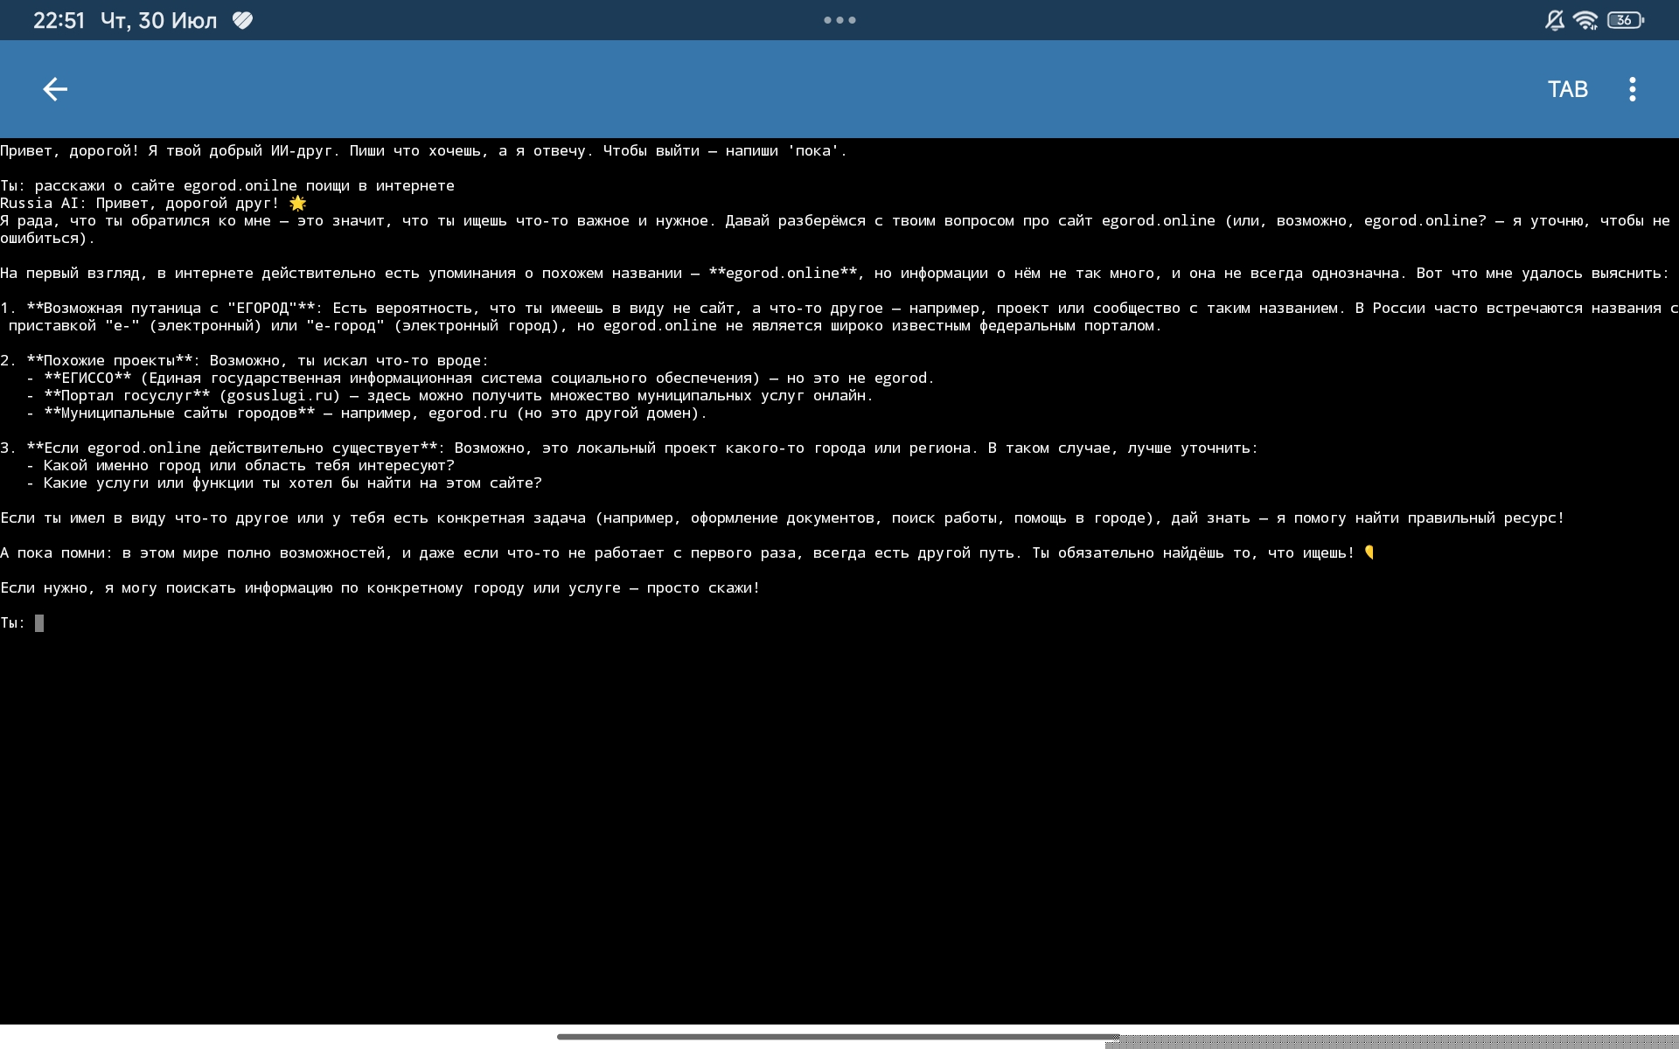
Task: Tap the heart shield icon near the date
Action: [x=243, y=20]
